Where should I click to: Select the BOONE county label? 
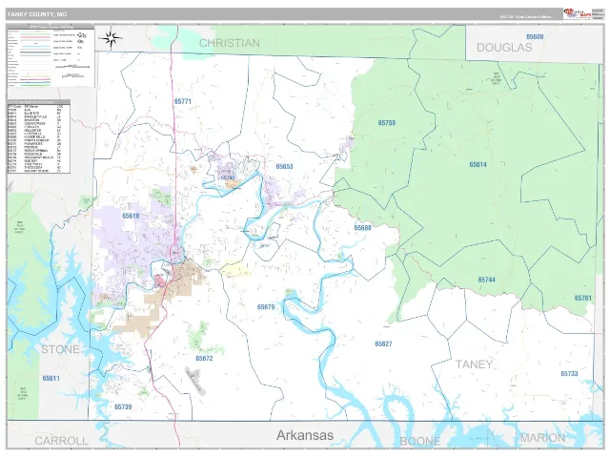(420, 441)
